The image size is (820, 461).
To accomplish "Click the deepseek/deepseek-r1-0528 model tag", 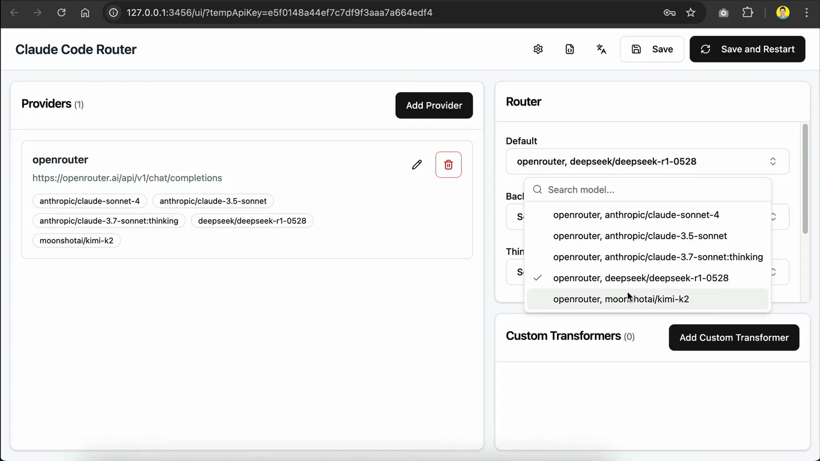I will [252, 221].
